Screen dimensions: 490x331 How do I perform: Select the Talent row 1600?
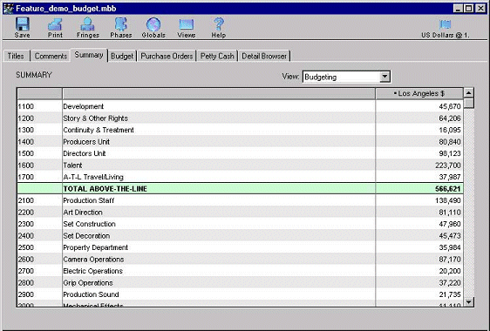point(240,165)
